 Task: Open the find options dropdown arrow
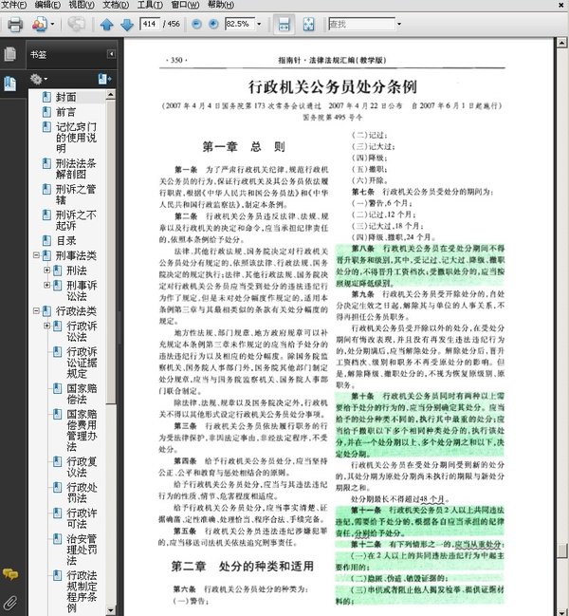point(399,24)
